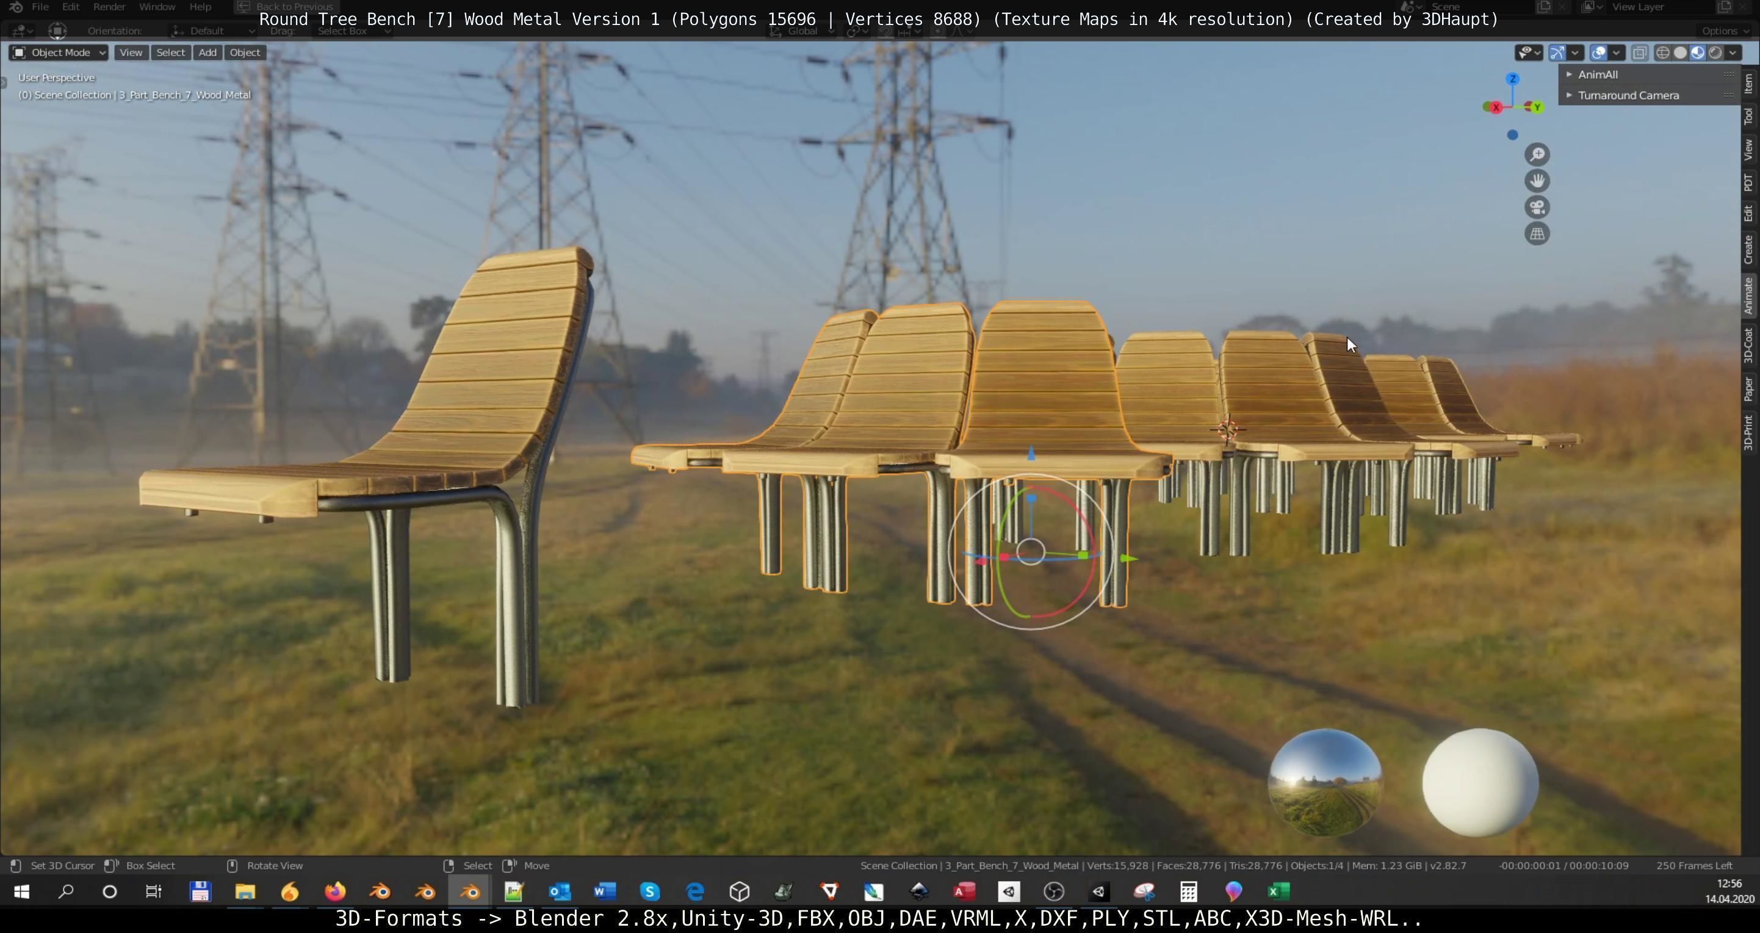The width and height of the screenshot is (1760, 933).
Task: Select rendered viewport shading sphere
Action: tap(1715, 53)
